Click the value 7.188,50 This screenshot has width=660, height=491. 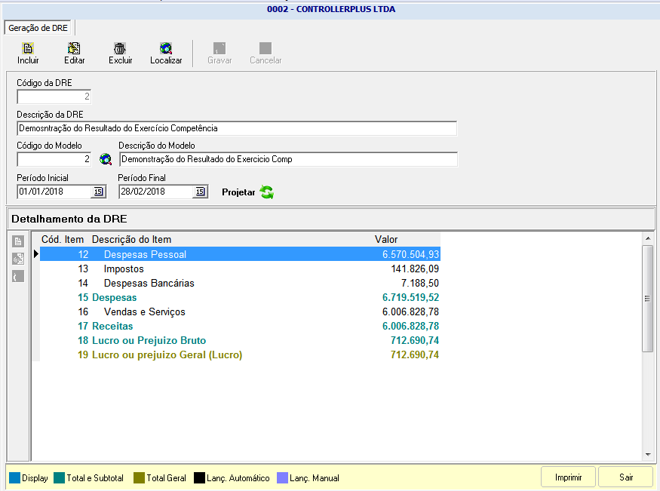419,283
